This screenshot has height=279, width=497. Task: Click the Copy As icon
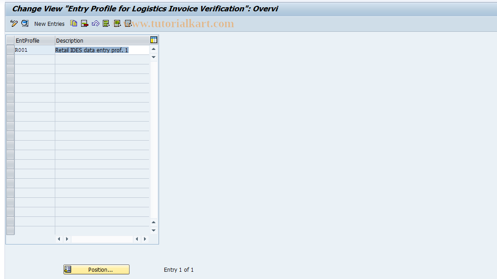tap(73, 24)
